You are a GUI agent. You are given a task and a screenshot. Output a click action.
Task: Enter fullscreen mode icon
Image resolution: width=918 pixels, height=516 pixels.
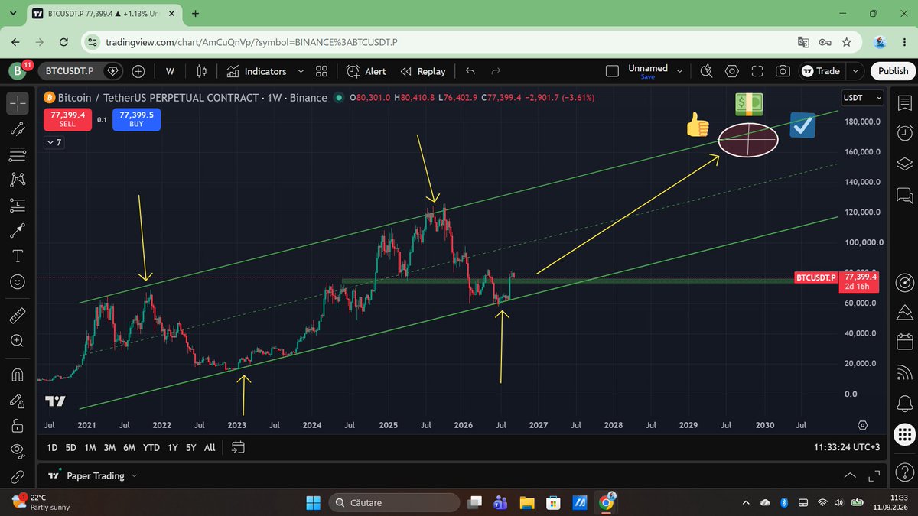point(757,71)
